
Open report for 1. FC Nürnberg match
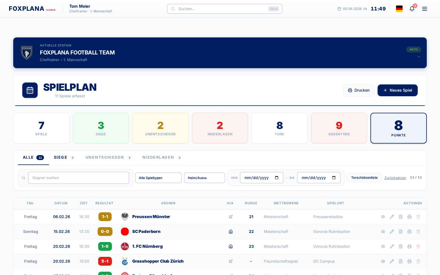pyautogui.click(x=401, y=246)
